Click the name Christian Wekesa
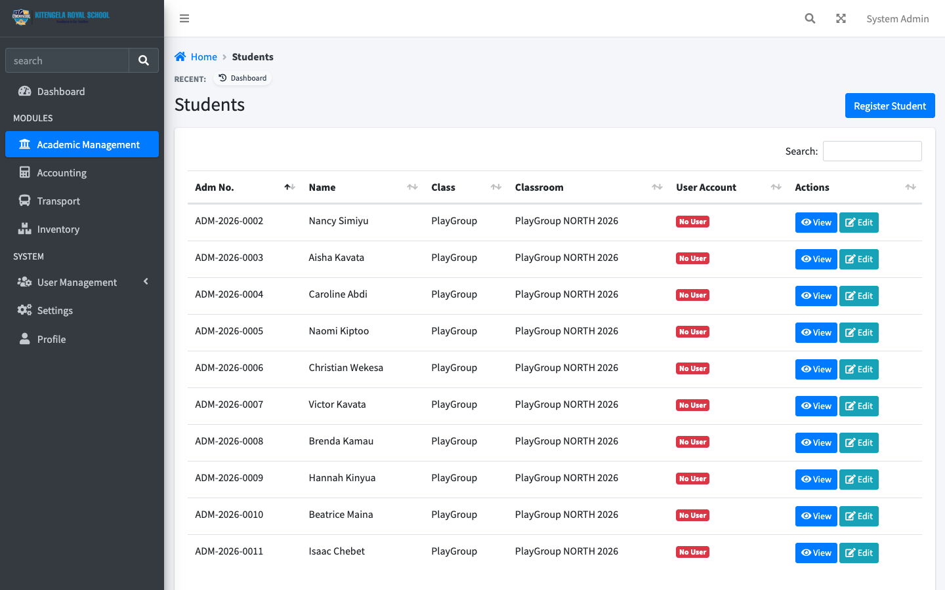 (346, 368)
